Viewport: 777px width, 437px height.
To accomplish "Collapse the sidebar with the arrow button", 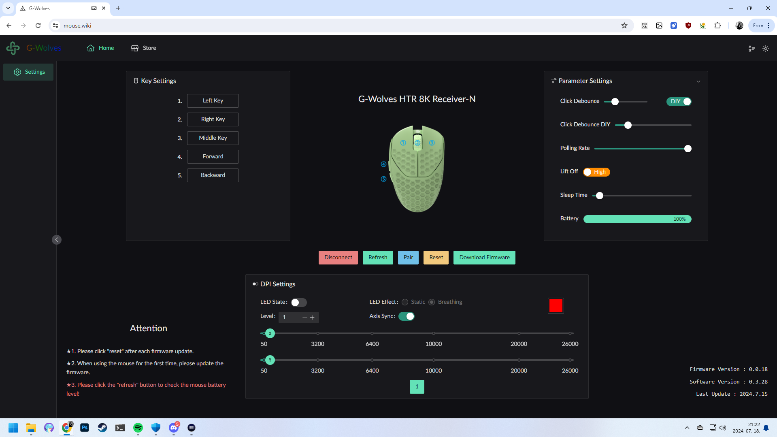I will point(57,240).
